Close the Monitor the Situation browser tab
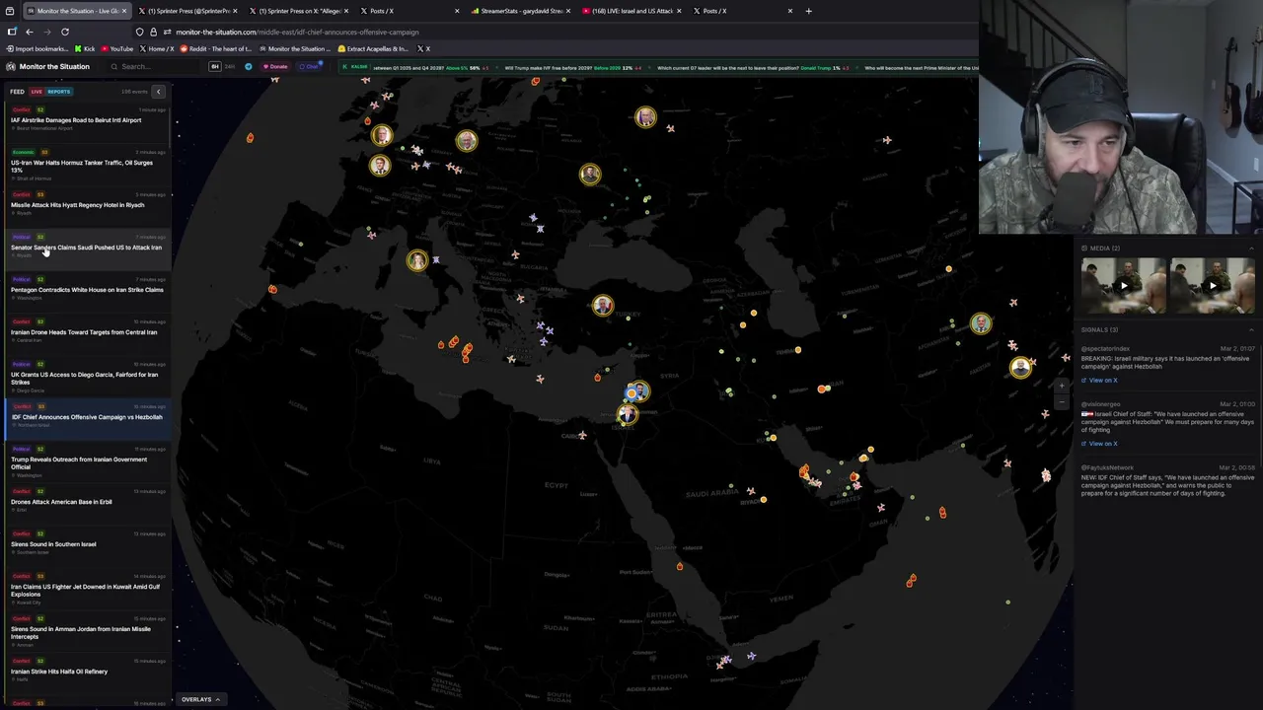Viewport: 1263px width, 710px height. [124, 11]
